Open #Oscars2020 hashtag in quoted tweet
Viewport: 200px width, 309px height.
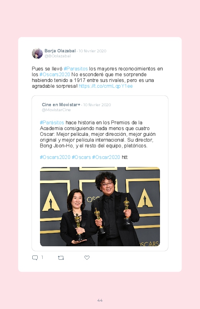click(55, 157)
